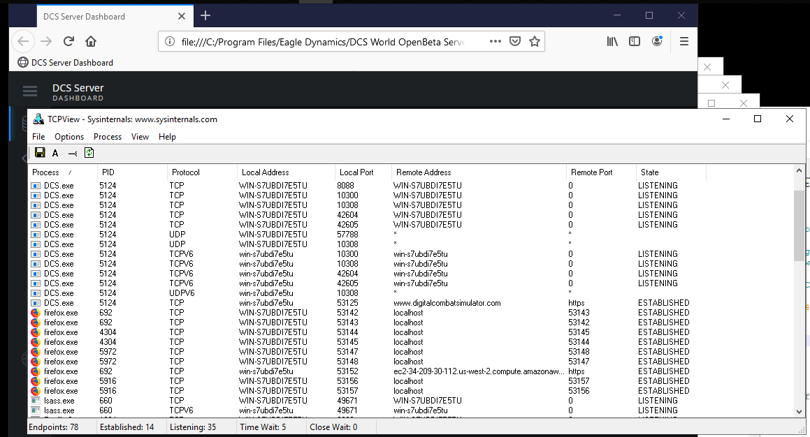Go forward in Firefox
This screenshot has height=437, width=810.
coord(46,41)
